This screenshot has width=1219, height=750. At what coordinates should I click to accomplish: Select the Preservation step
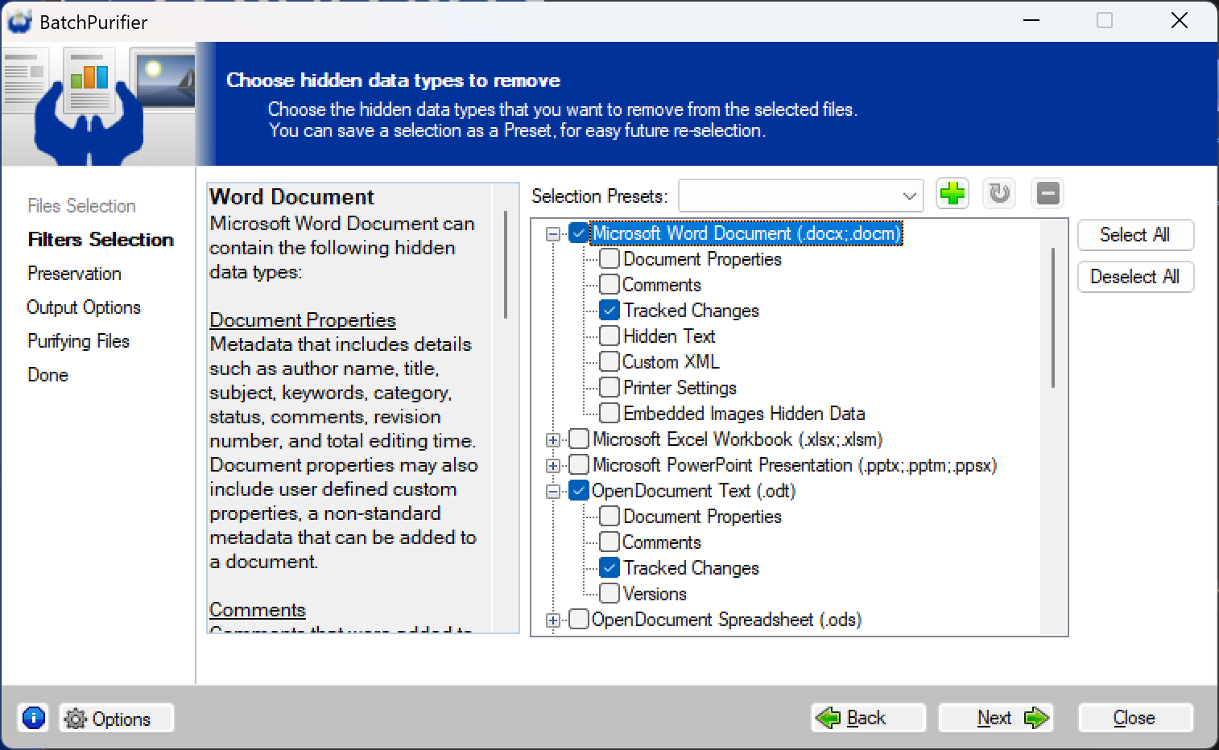[74, 274]
